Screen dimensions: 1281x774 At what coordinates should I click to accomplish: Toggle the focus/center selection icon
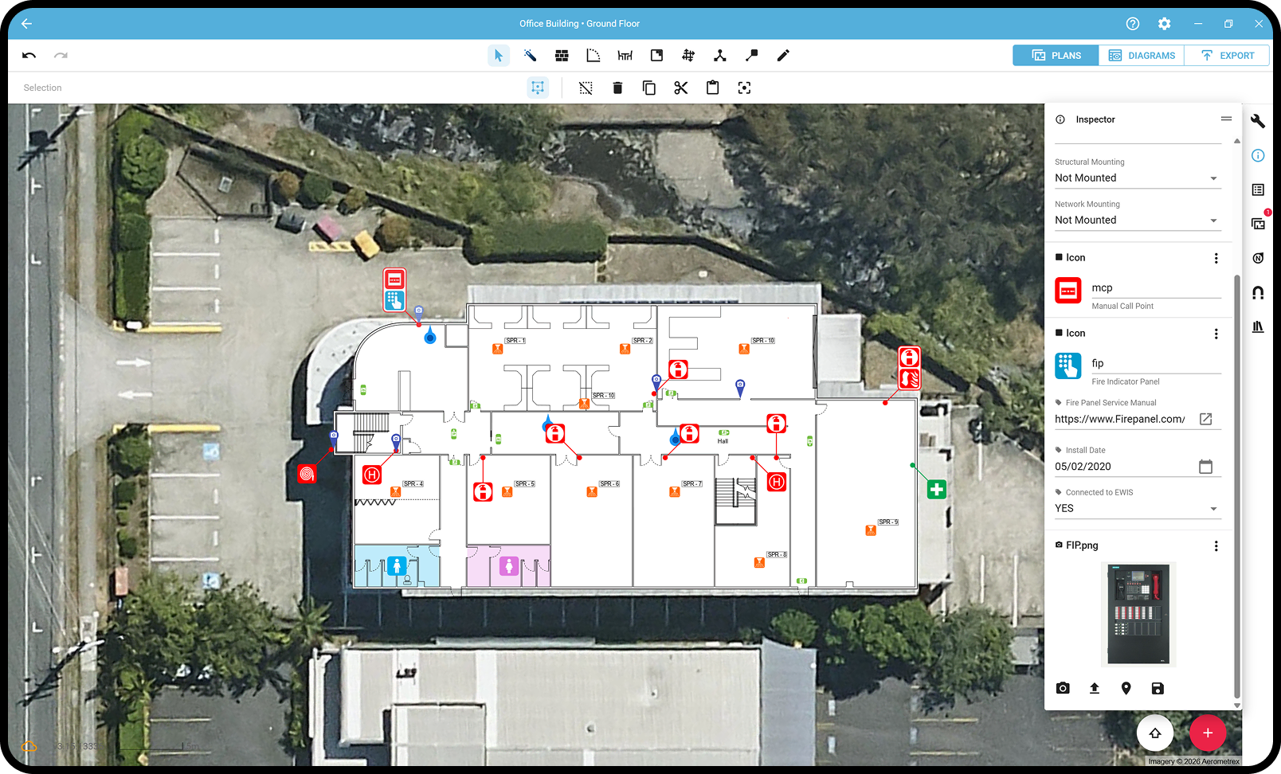(x=744, y=88)
